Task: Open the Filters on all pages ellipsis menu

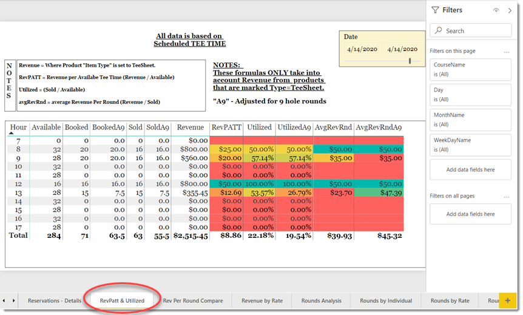Action: click(x=507, y=197)
